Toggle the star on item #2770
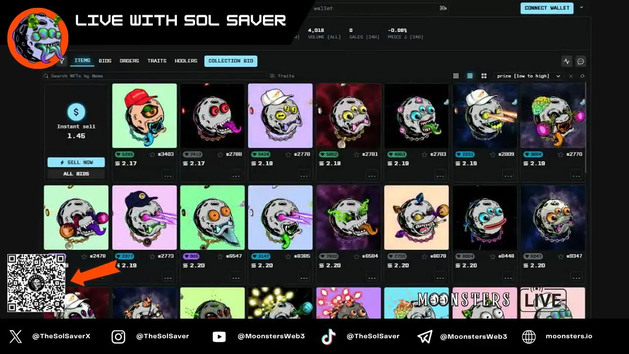The width and height of the screenshot is (629, 354). (560, 154)
